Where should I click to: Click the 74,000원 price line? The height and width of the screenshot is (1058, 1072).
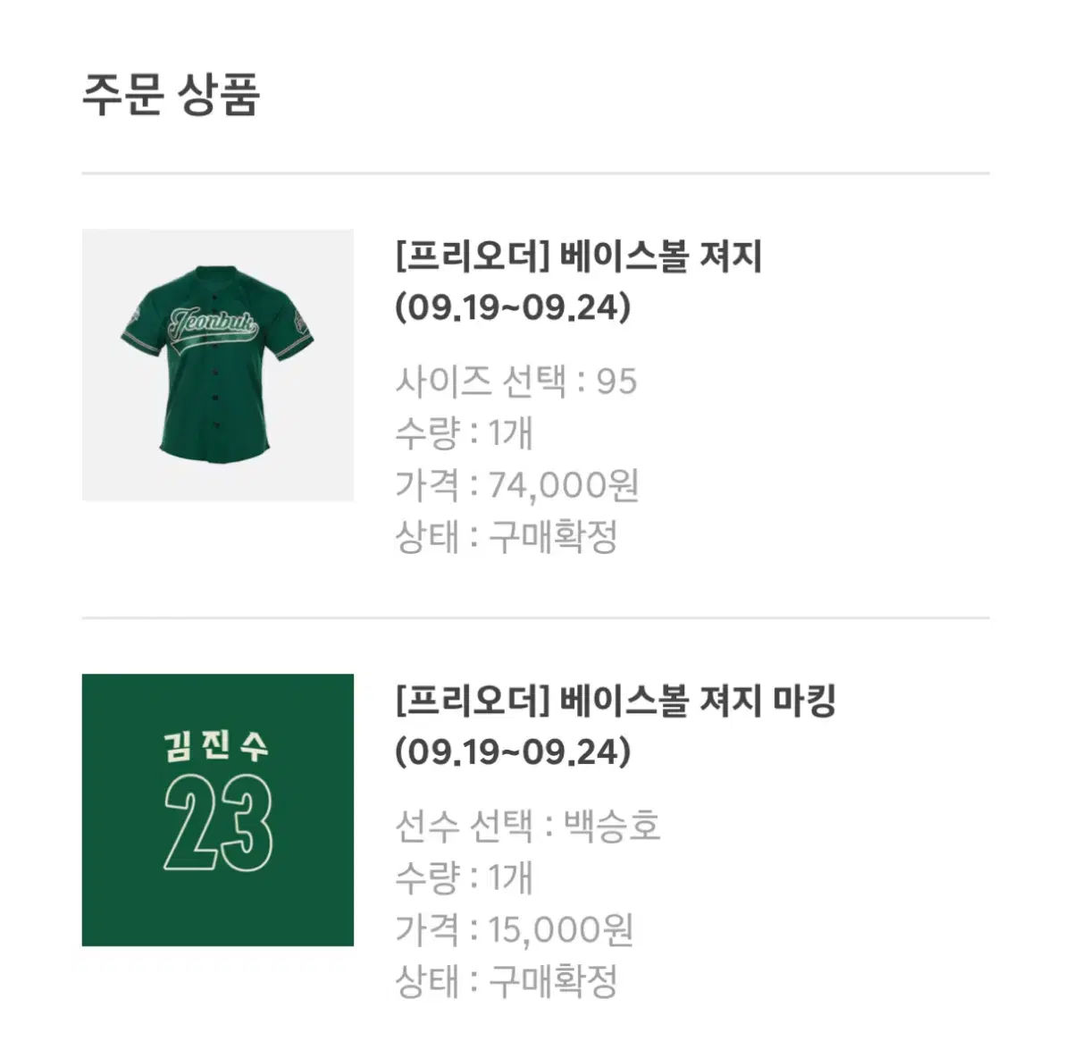516,485
